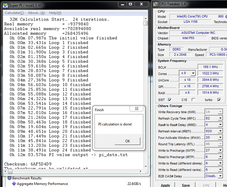Click the LGA 1156 socket field

click(190, 22)
